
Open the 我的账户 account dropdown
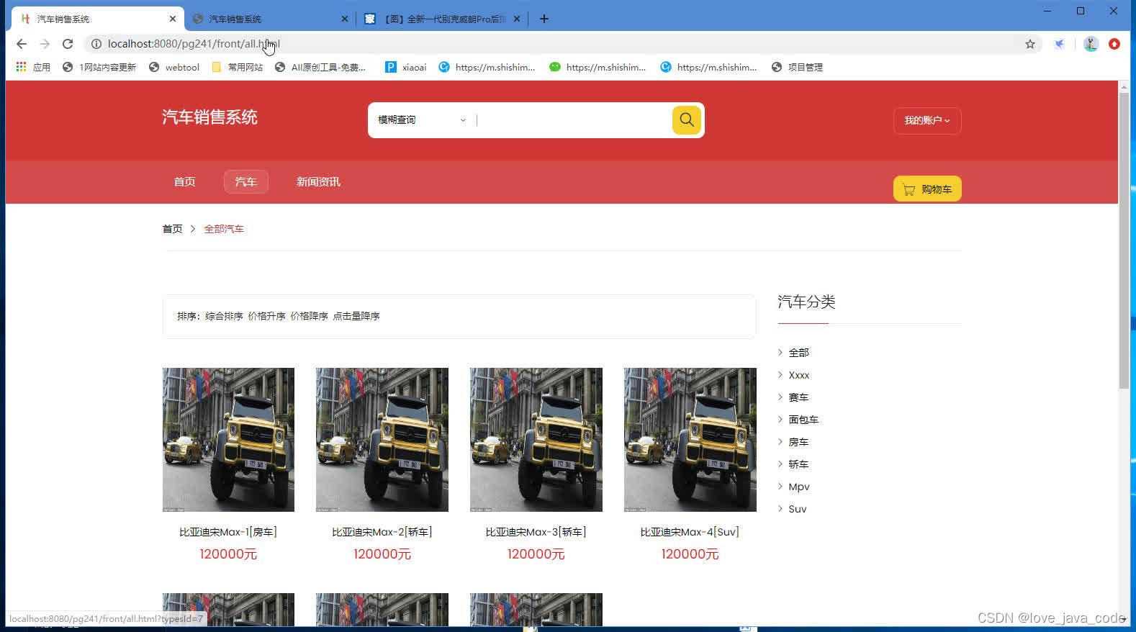tap(927, 120)
